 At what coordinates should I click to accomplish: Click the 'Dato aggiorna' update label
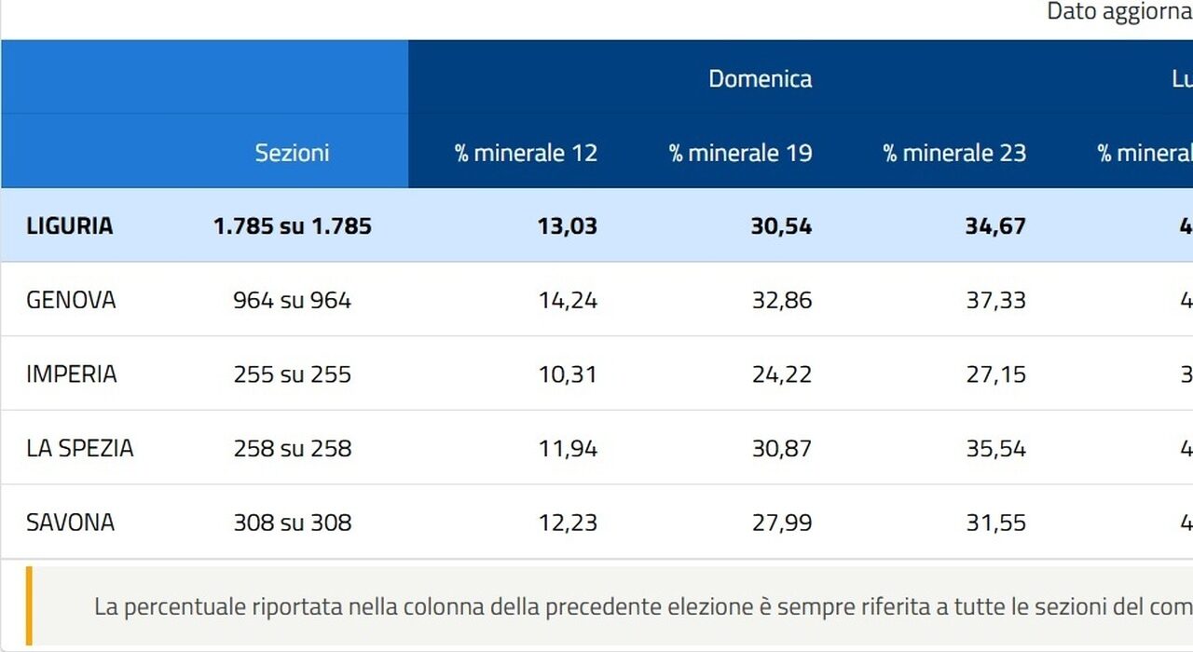pos(1119,12)
